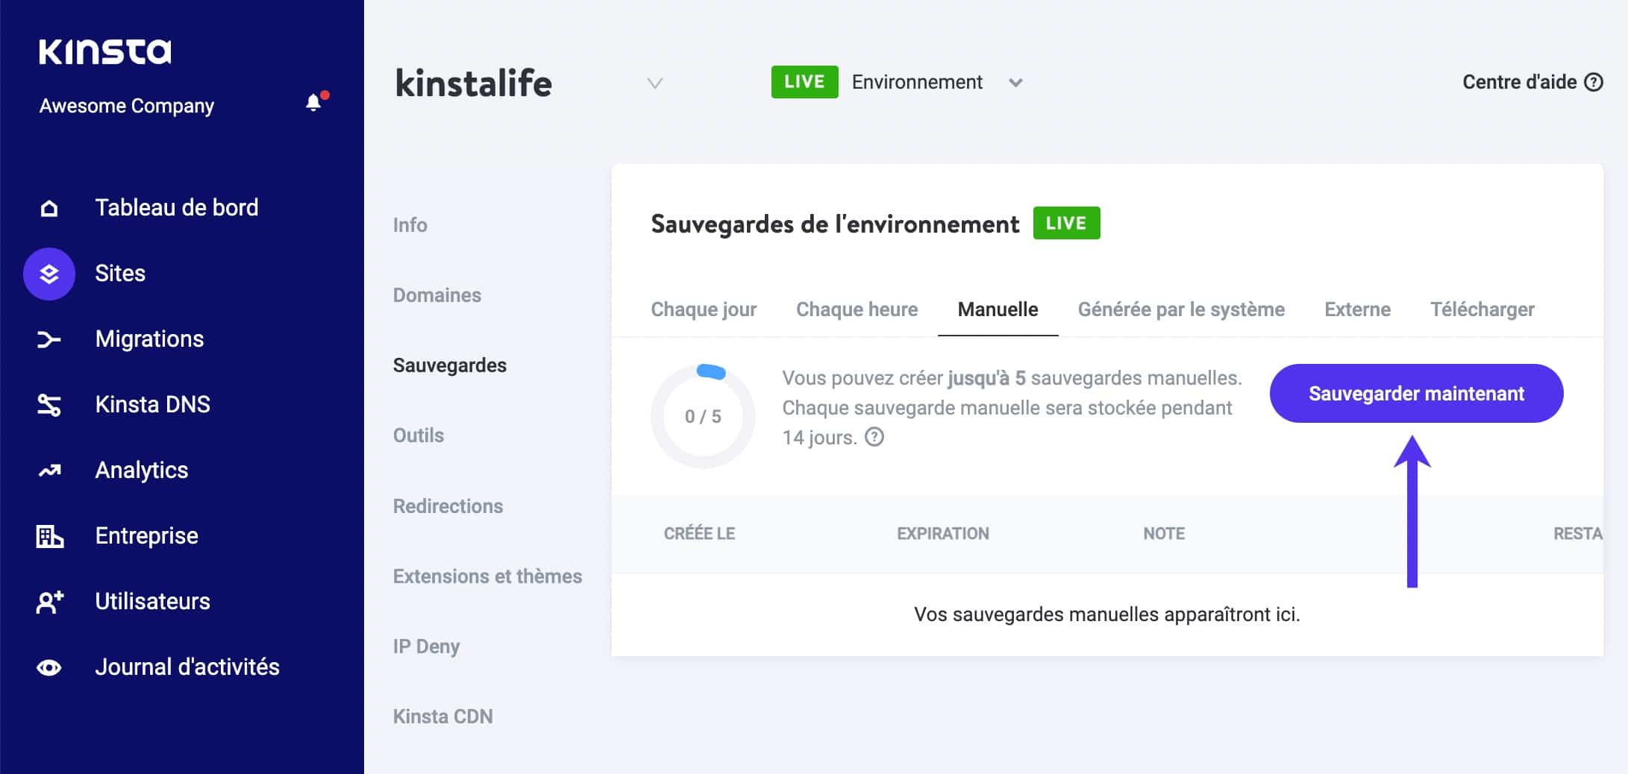Navigate to the Kinsta CDN section
Image resolution: width=1628 pixels, height=774 pixels.
[442, 716]
